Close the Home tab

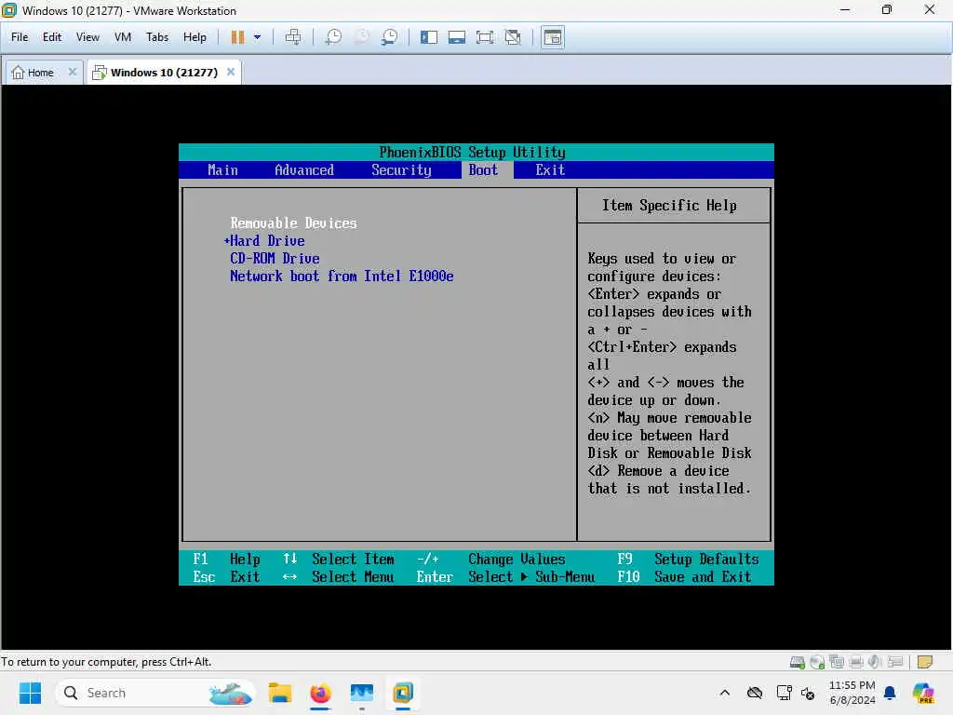(x=73, y=72)
